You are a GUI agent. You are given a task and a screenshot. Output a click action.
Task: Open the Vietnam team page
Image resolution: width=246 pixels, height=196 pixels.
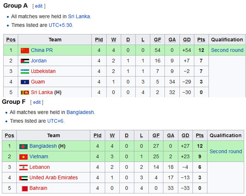pyautogui.click(x=39, y=157)
